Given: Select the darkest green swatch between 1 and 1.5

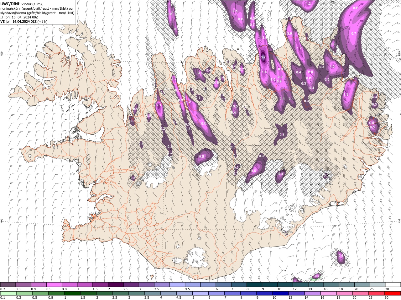Looking at the screenshot, I should coord(72,293).
